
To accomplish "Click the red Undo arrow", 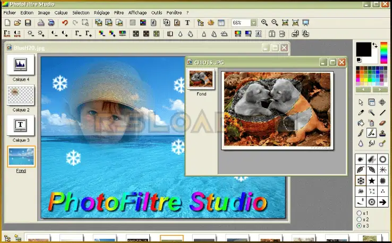I will 65,23.
